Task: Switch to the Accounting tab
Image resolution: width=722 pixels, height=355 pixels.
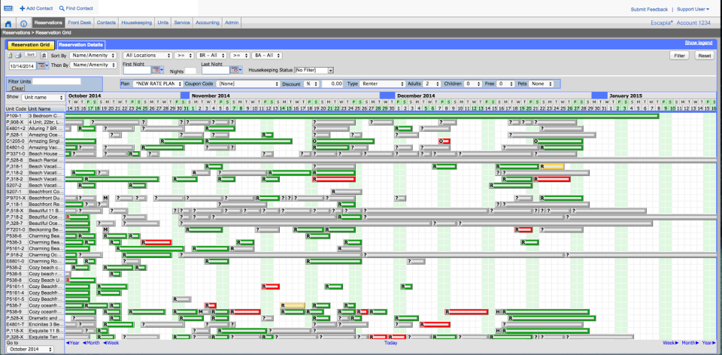Action: tap(208, 23)
